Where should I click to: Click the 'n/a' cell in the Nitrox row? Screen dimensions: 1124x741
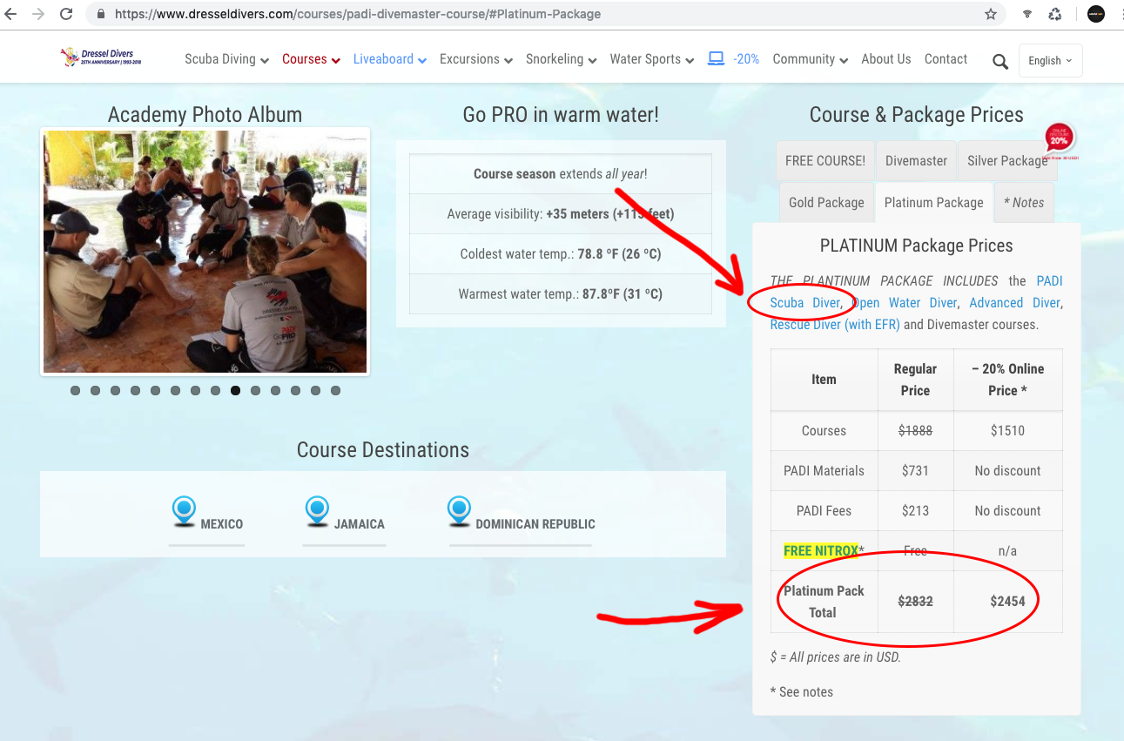(1007, 550)
